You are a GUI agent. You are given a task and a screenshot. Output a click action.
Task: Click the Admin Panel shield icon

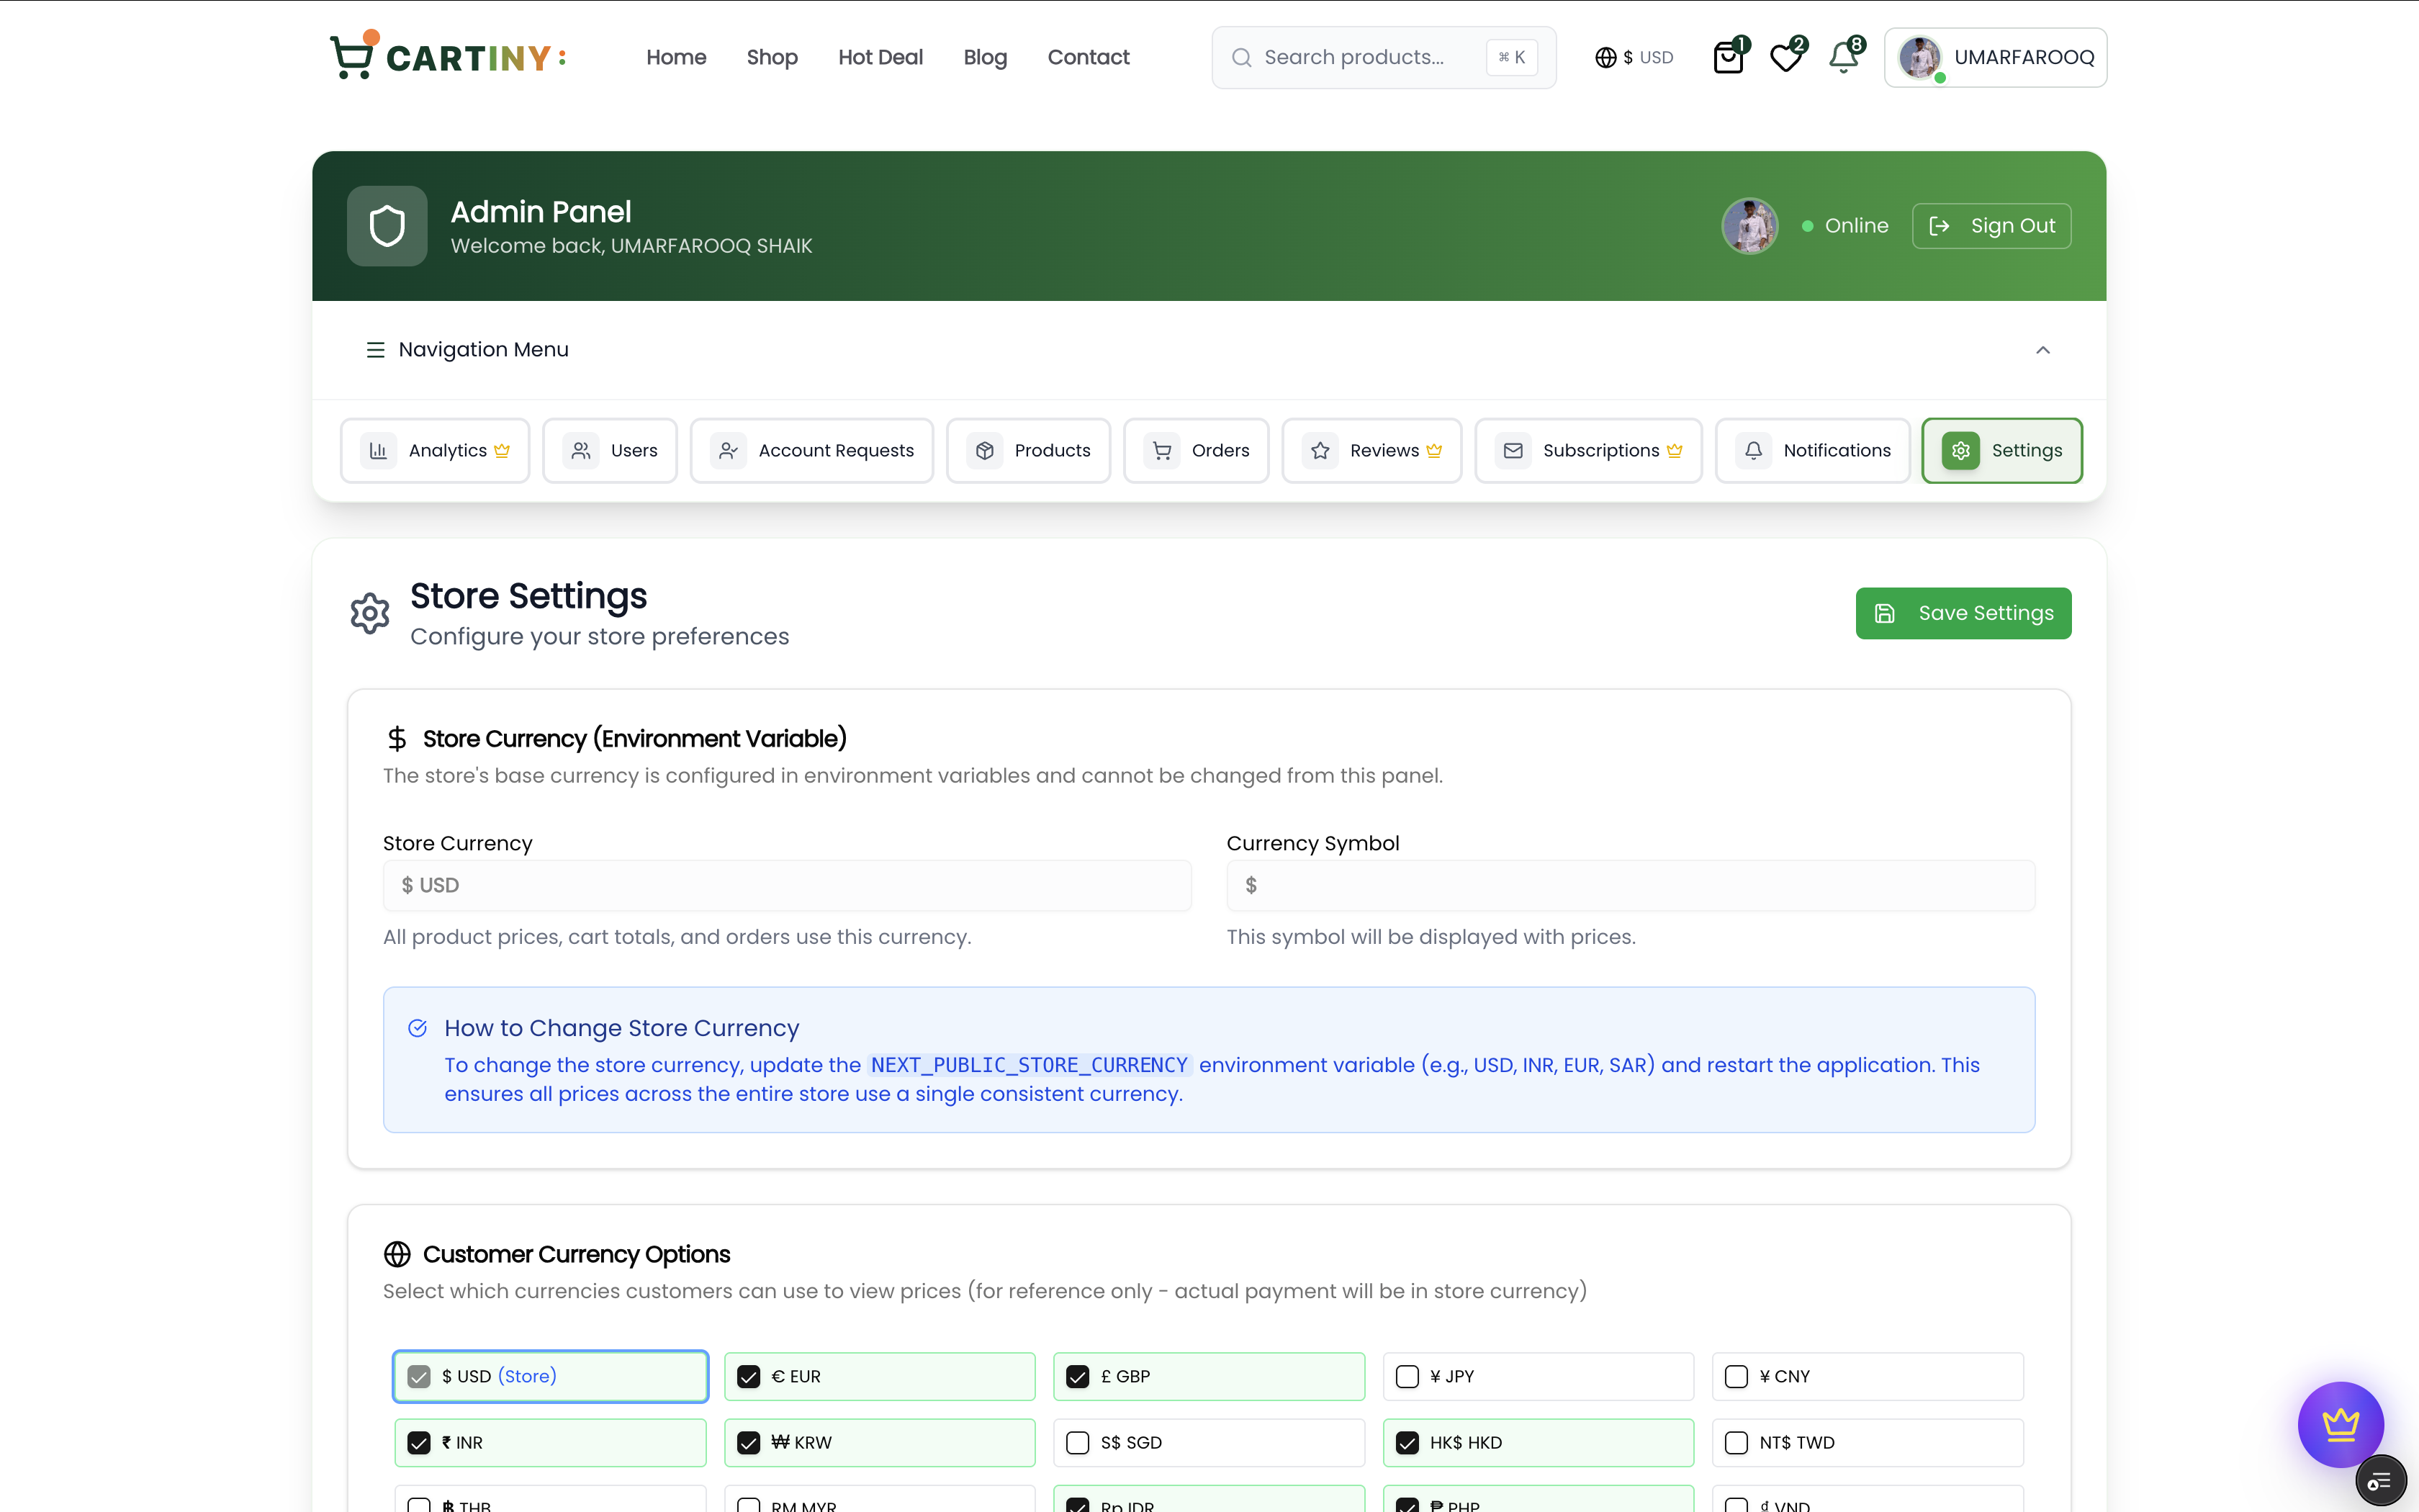(x=387, y=226)
